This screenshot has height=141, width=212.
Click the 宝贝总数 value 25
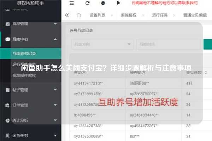pos(188,125)
